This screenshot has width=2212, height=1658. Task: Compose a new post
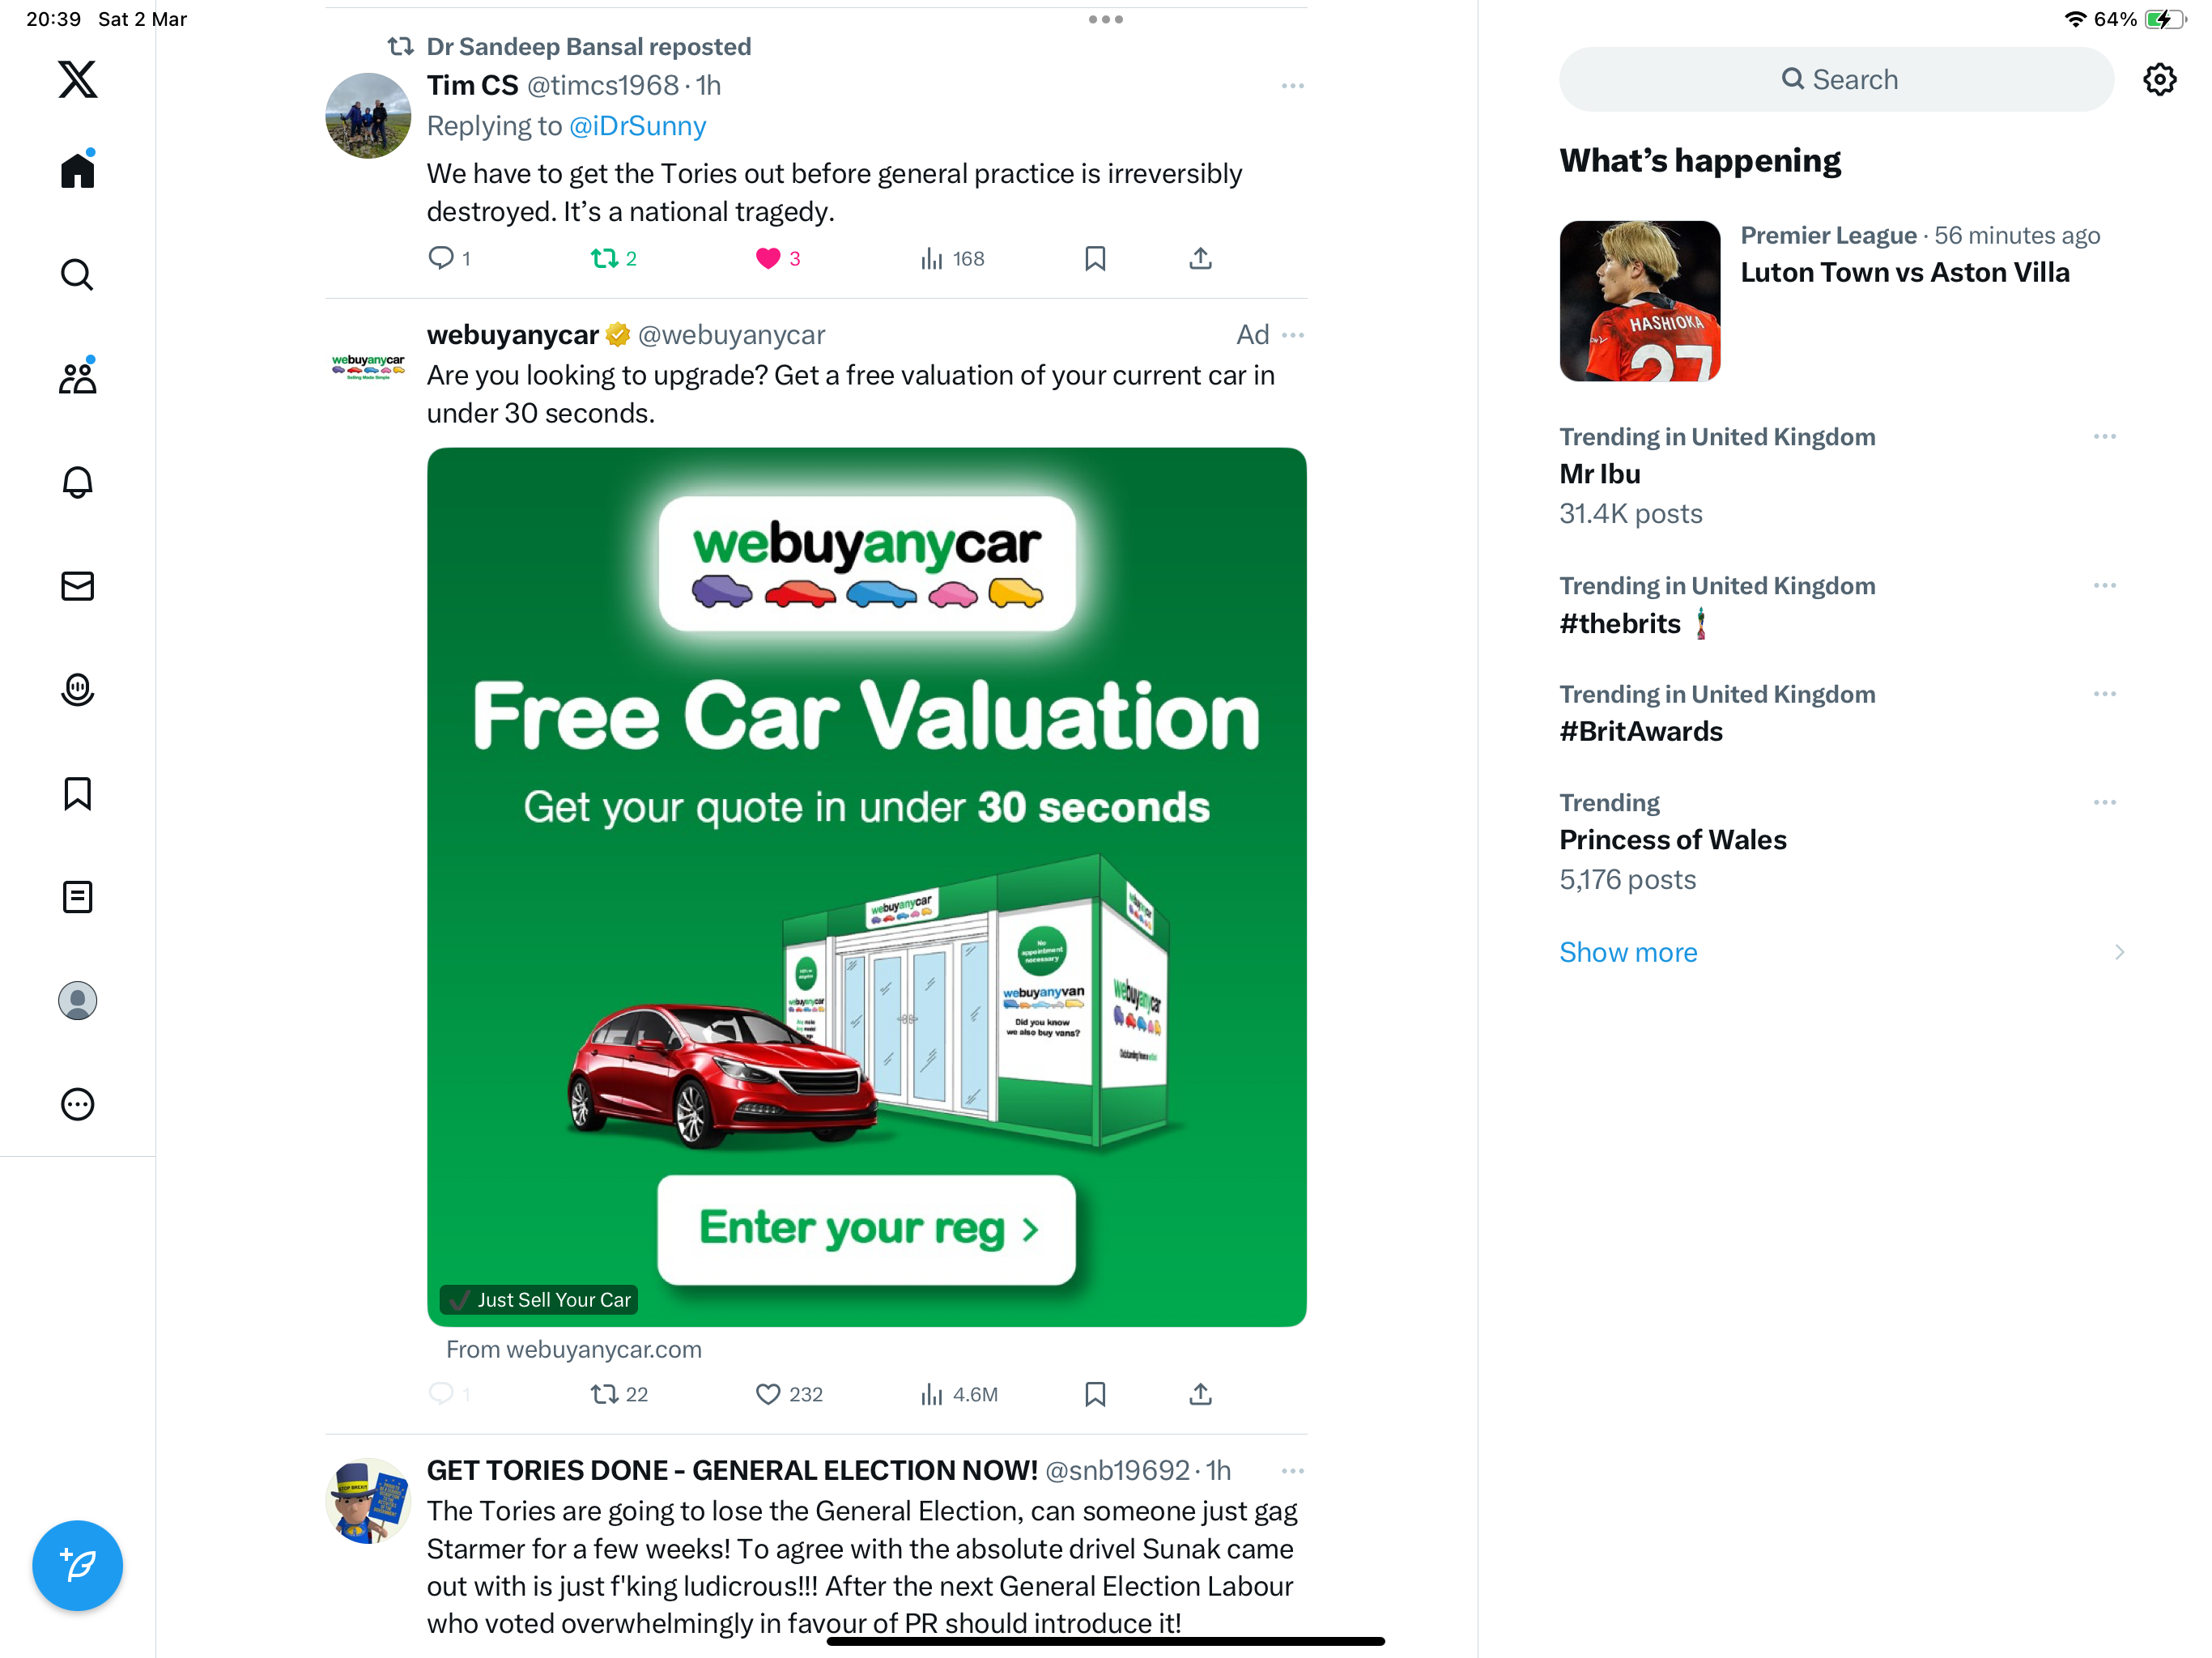[x=77, y=1565]
